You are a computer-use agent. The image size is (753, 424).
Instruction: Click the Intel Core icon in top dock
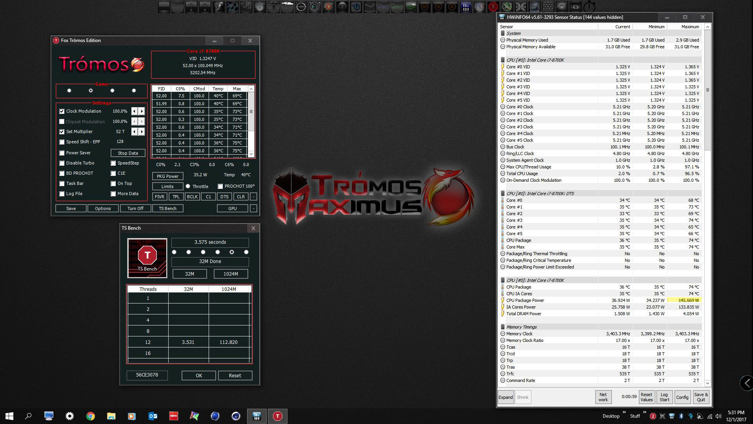click(x=534, y=7)
